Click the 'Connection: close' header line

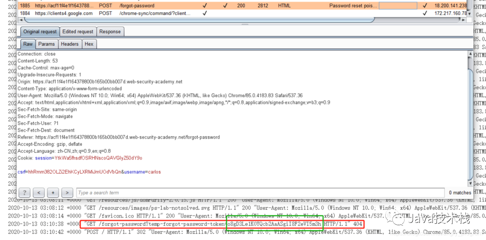tap(36, 54)
